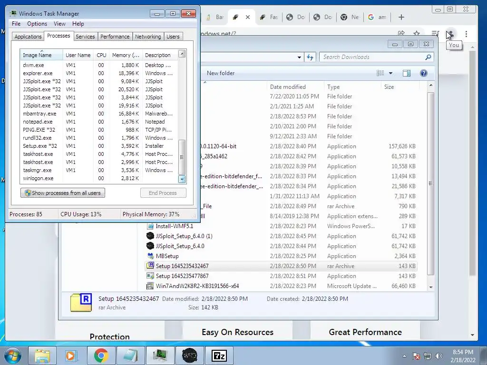Open Task Manager taskbar icon
This screenshot has width=487, height=365.
(x=160, y=355)
